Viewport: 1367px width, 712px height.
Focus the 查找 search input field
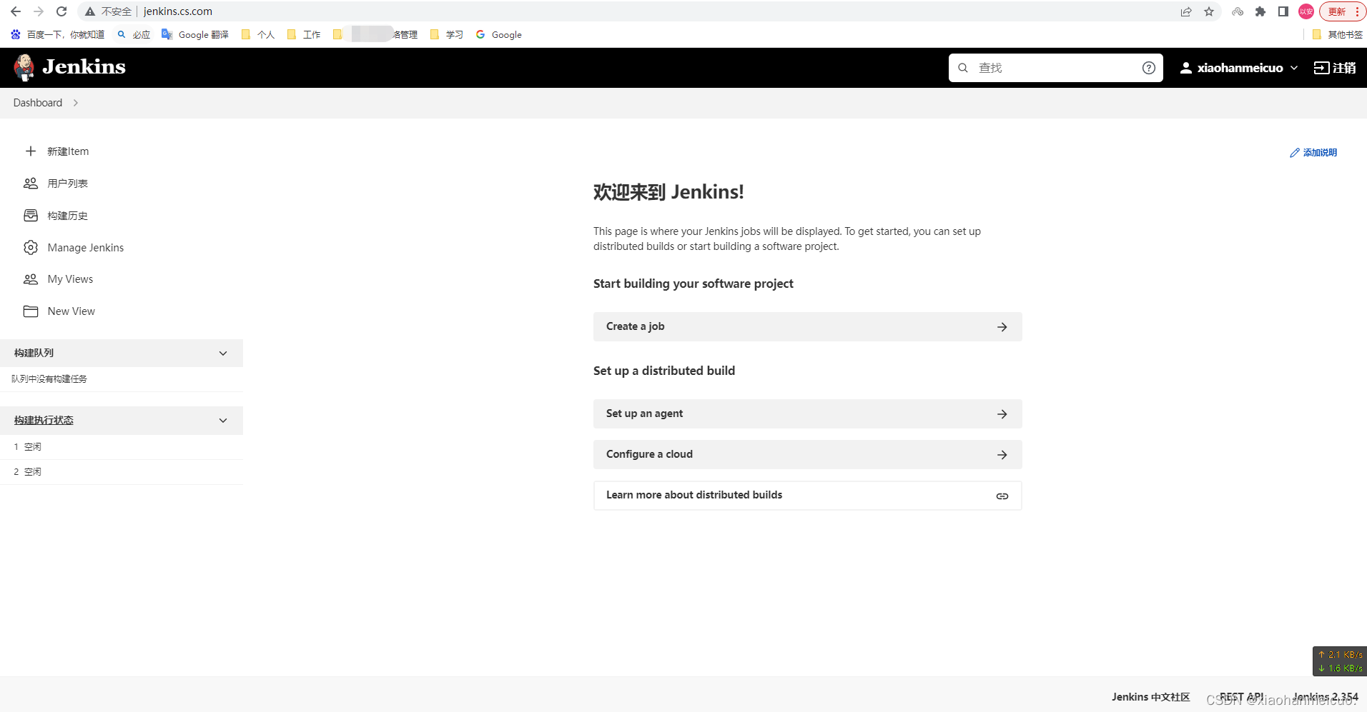click(x=1055, y=68)
